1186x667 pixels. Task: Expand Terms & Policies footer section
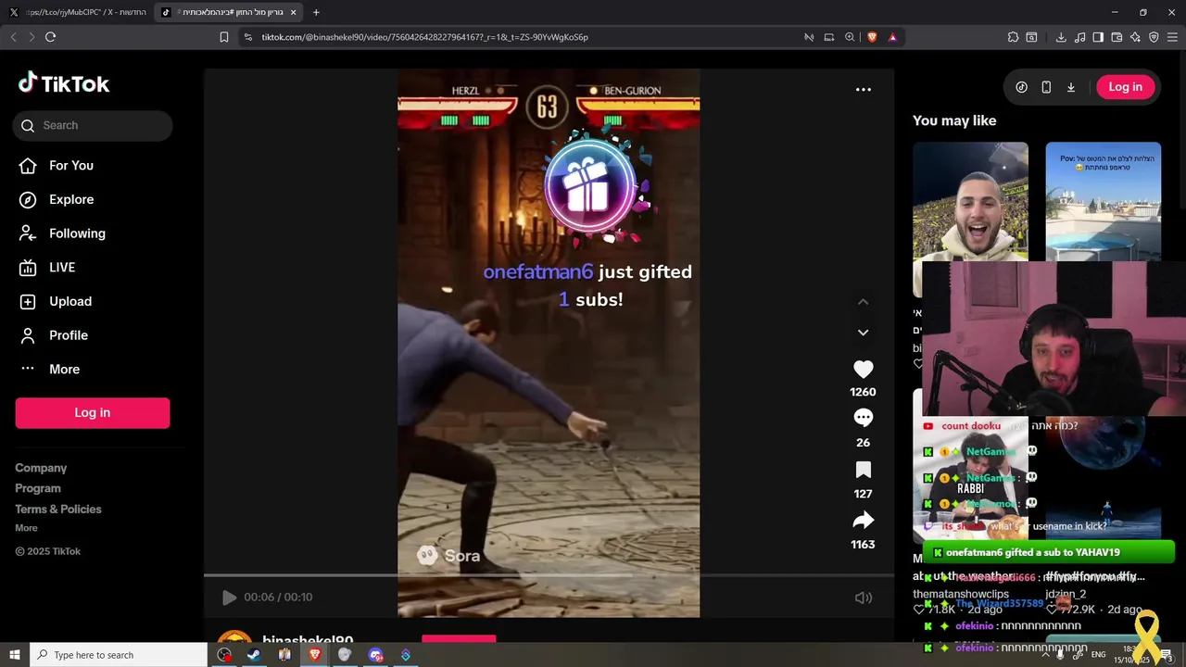point(58,509)
